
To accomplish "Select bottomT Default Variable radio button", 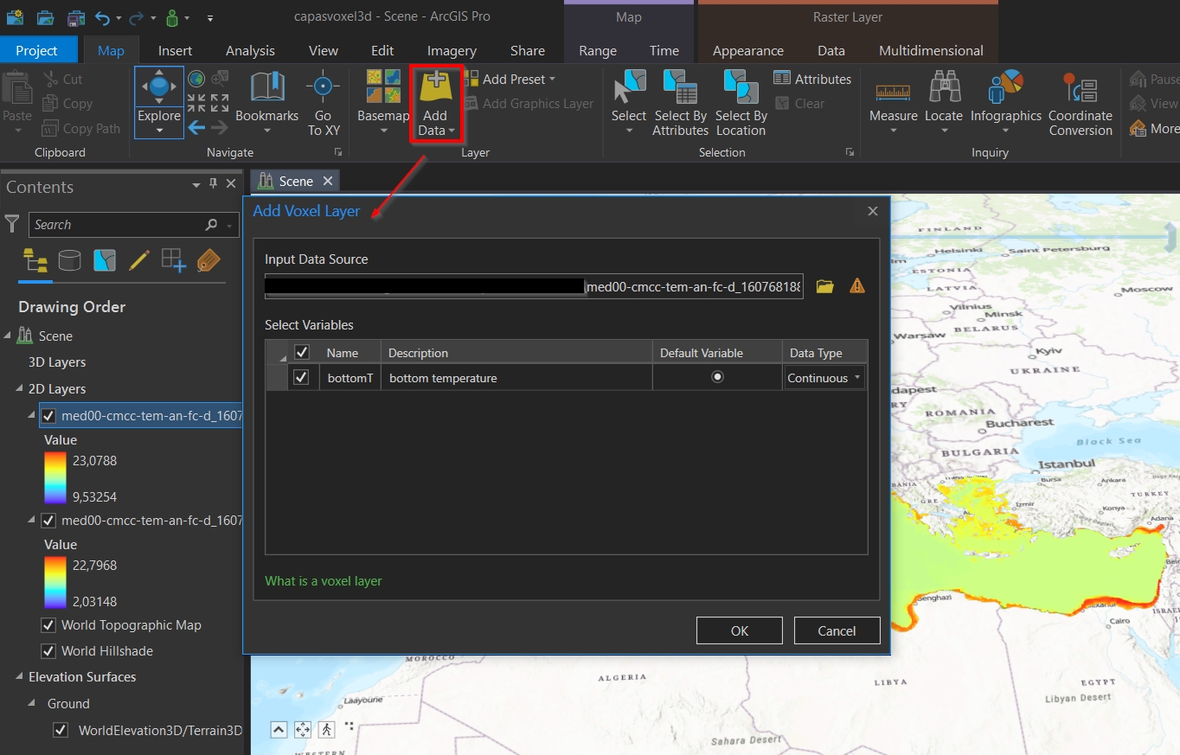I will [717, 377].
